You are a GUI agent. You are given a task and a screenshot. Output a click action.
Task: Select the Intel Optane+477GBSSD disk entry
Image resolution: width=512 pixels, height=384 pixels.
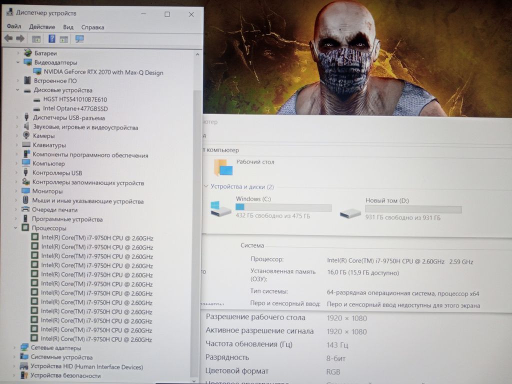pos(75,108)
